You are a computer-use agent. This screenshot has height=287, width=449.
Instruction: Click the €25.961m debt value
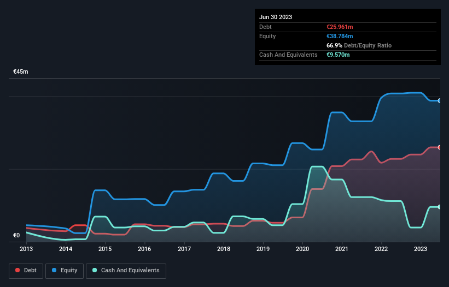340,27
